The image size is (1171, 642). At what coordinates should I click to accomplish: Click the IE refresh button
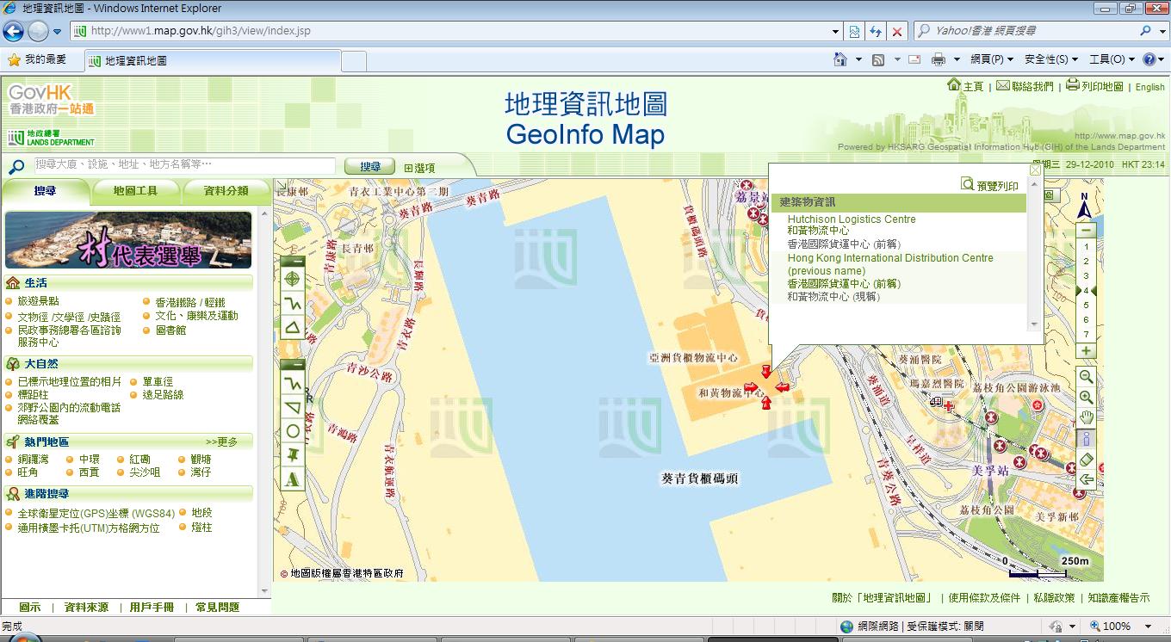click(876, 31)
